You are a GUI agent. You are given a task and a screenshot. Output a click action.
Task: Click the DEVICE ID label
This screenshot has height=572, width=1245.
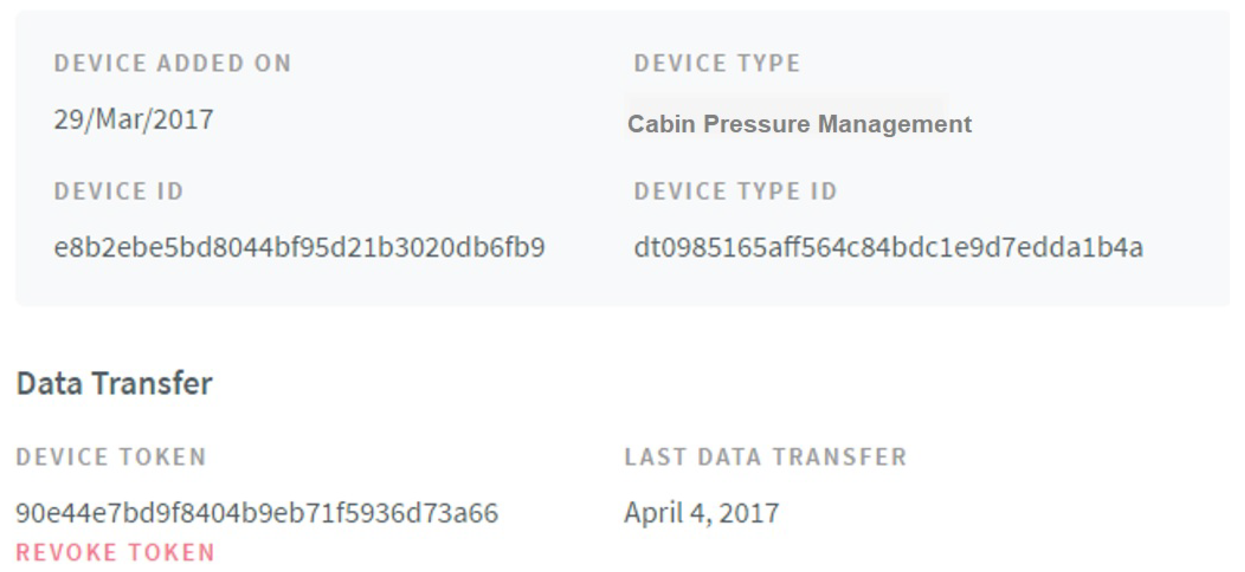pos(119,191)
